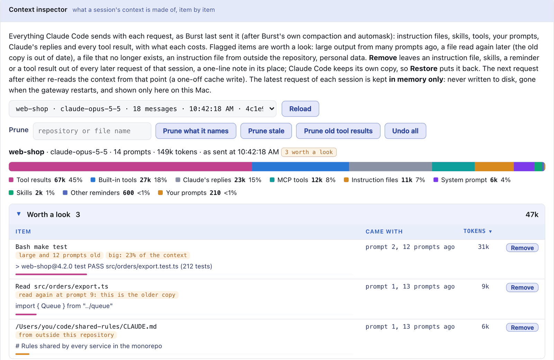The image size is (554, 360).
Task: Click the 'big: 23% of the context' tag
Action: click(x=148, y=256)
